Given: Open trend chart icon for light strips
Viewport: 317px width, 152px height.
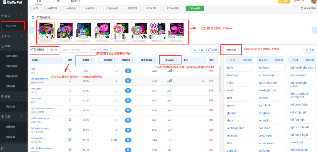Looking at the screenshot, I should [70, 100].
